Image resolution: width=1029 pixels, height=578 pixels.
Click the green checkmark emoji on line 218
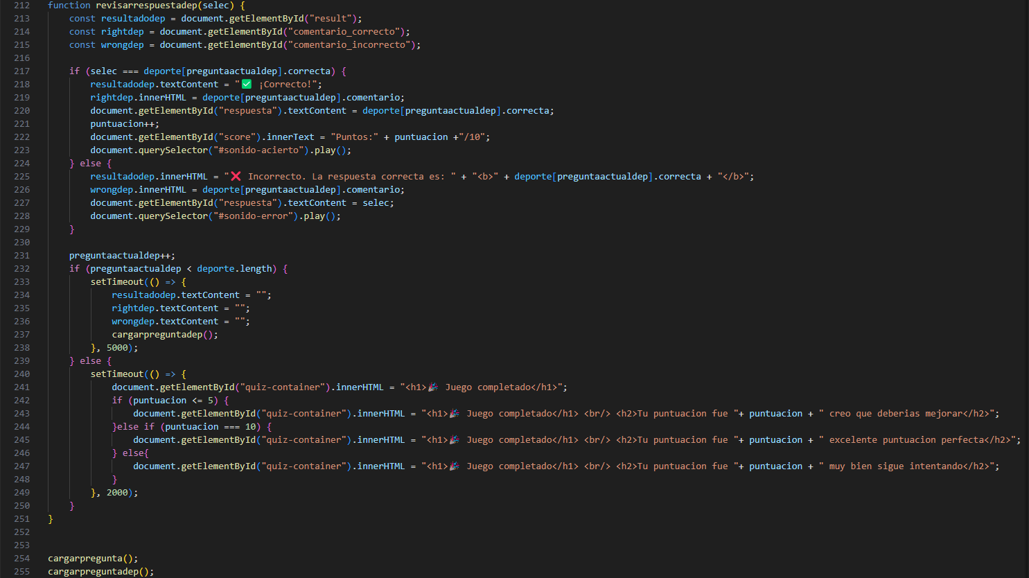click(247, 84)
